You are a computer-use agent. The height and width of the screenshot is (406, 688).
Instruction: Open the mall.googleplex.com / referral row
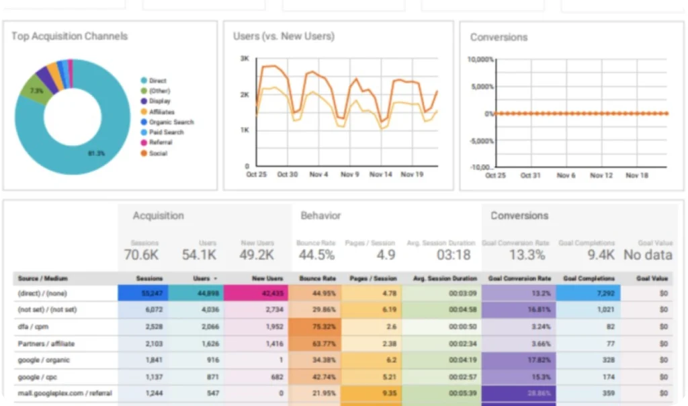coord(64,393)
